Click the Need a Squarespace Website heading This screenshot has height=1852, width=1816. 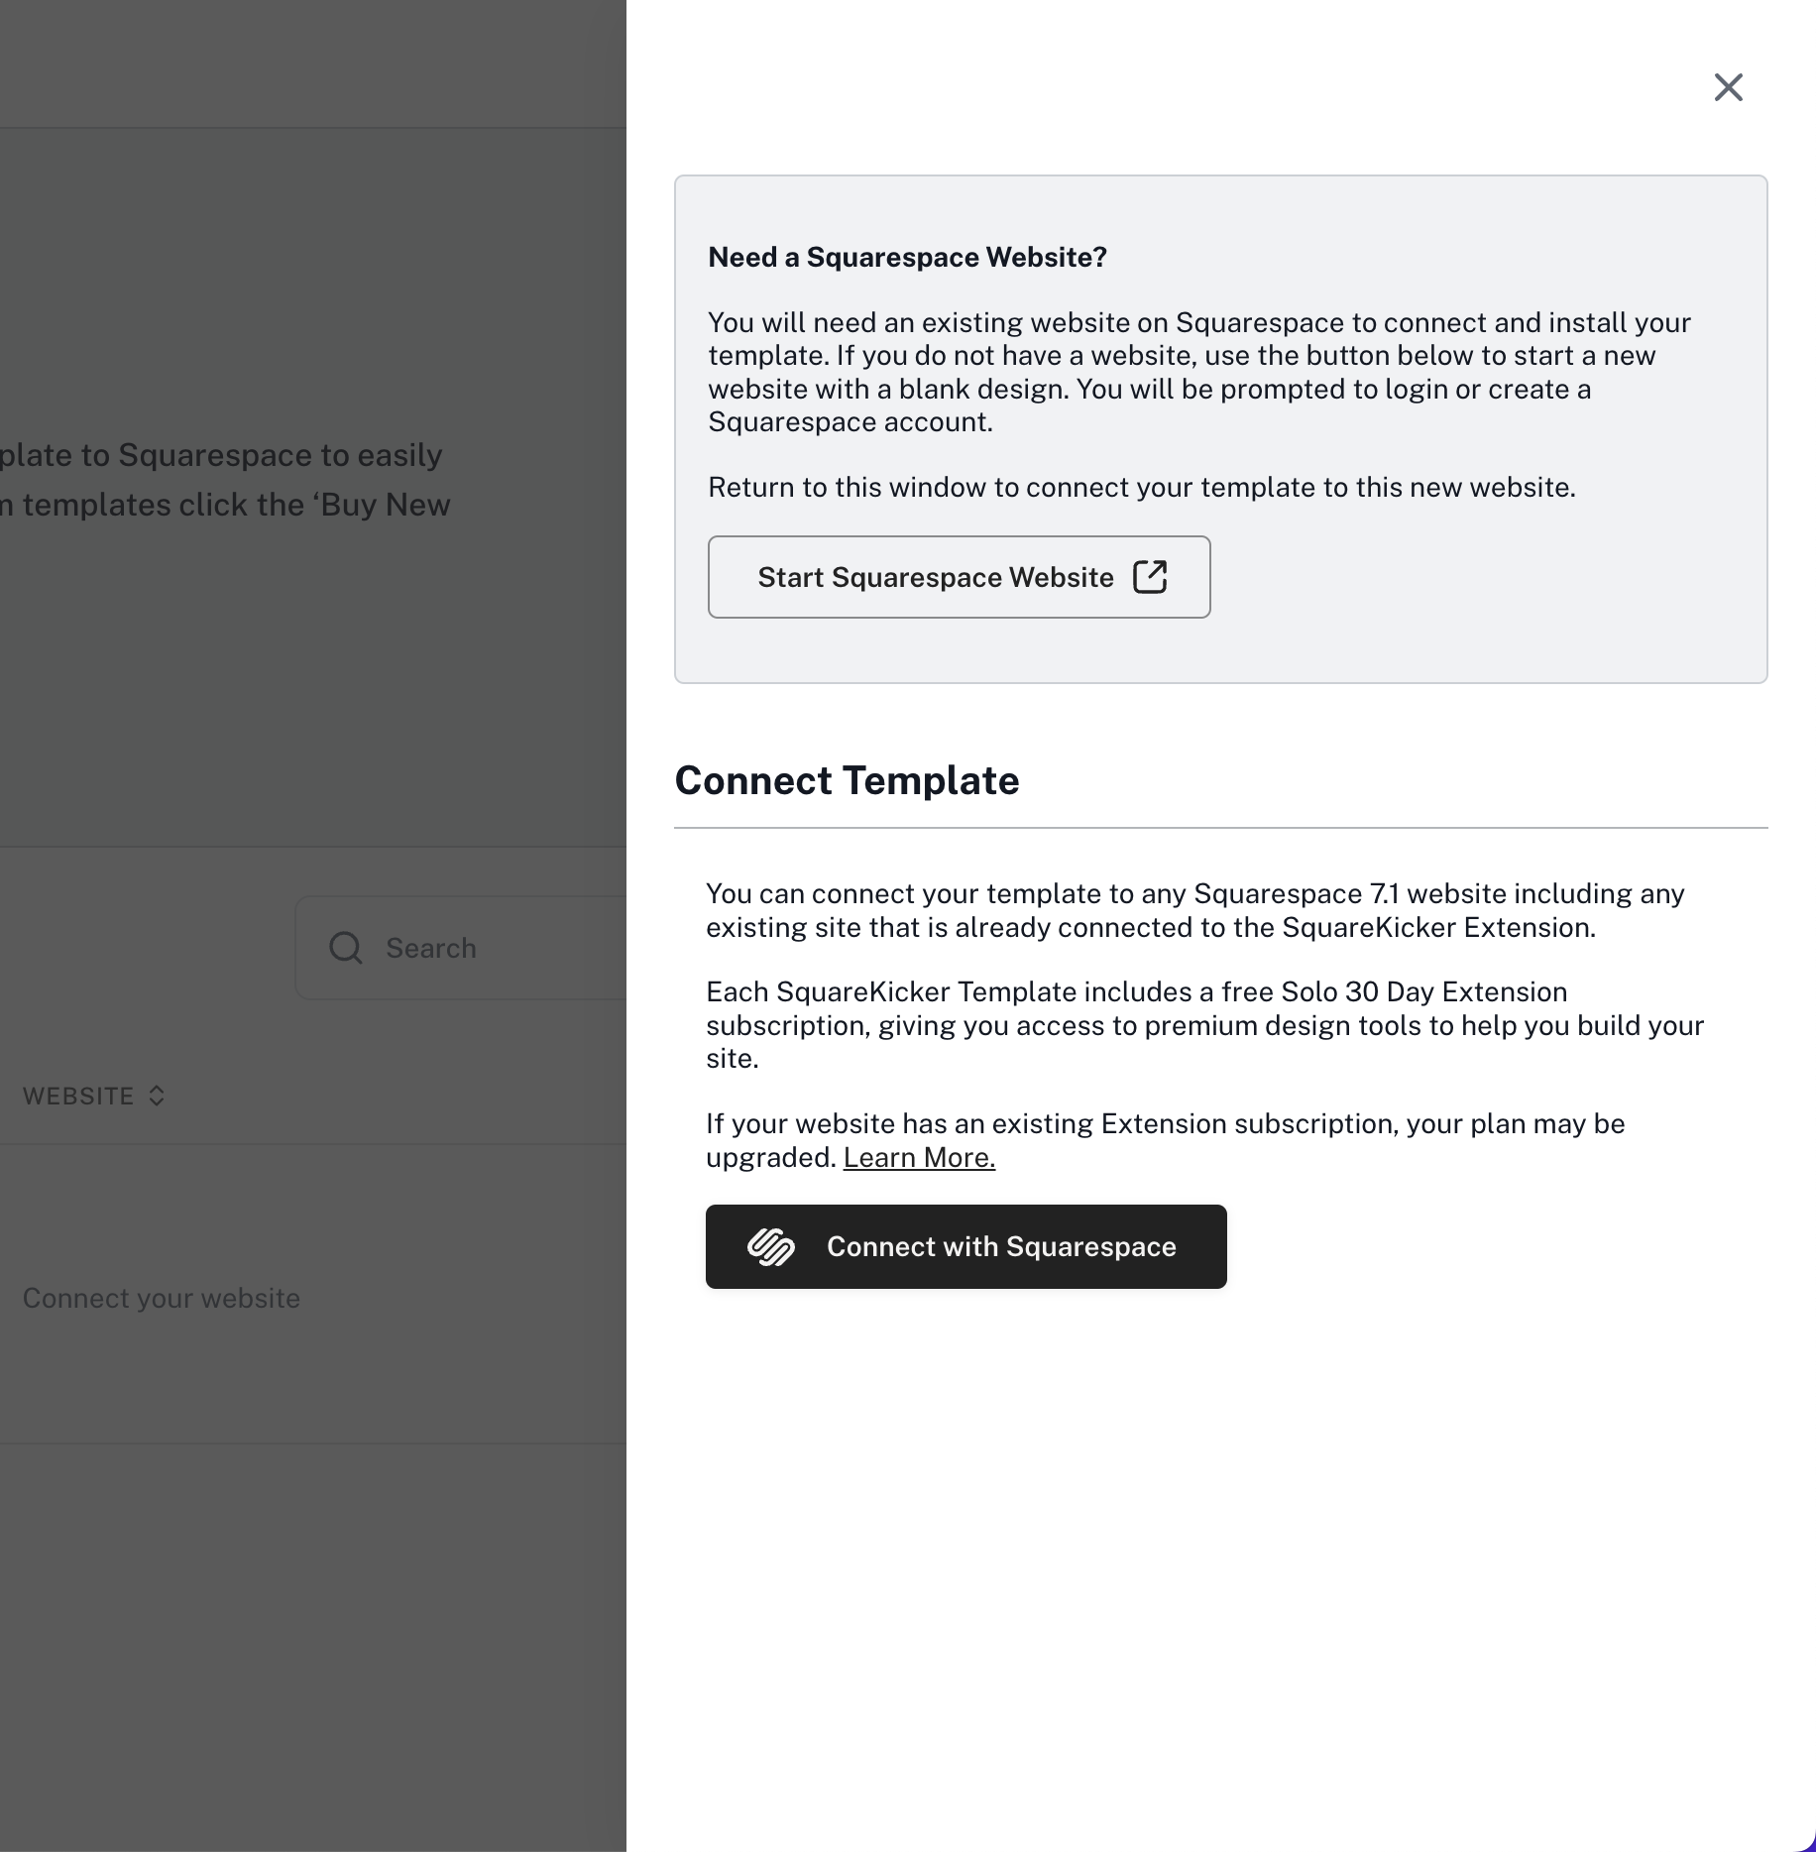pos(907,257)
